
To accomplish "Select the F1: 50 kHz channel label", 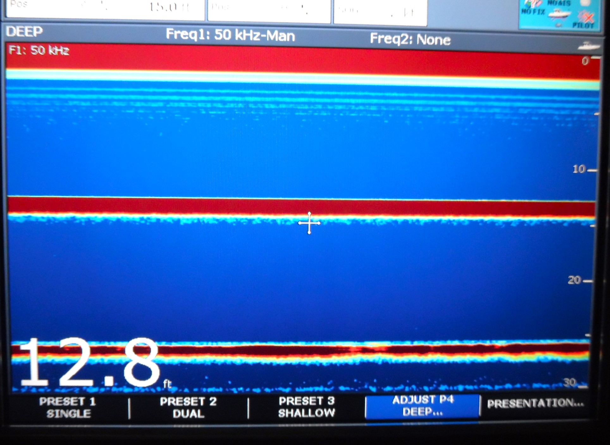I will (39, 51).
